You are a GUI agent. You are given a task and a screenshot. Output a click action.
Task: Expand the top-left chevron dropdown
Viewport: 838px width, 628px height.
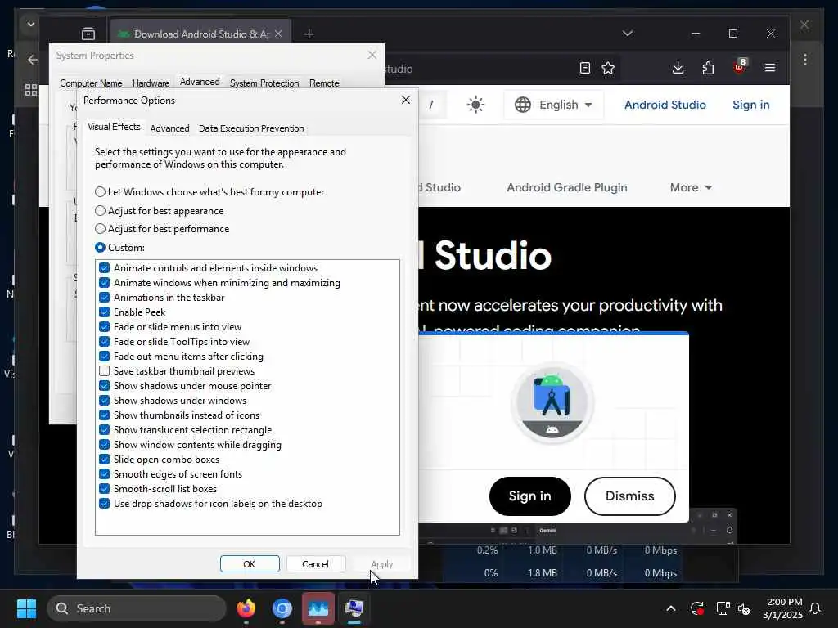pyautogui.click(x=30, y=24)
